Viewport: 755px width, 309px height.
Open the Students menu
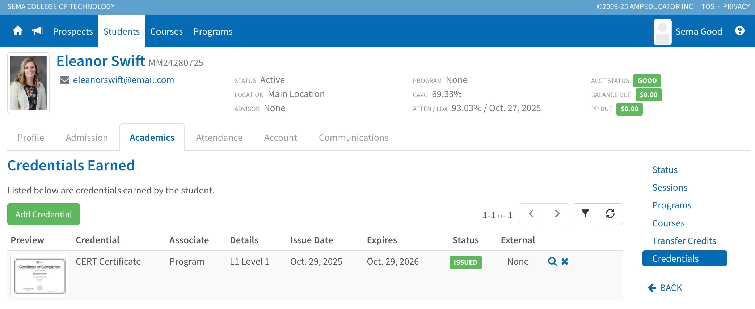coord(122,31)
